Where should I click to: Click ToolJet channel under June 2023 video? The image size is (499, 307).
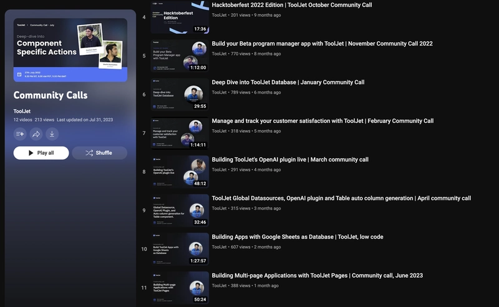(x=220, y=286)
